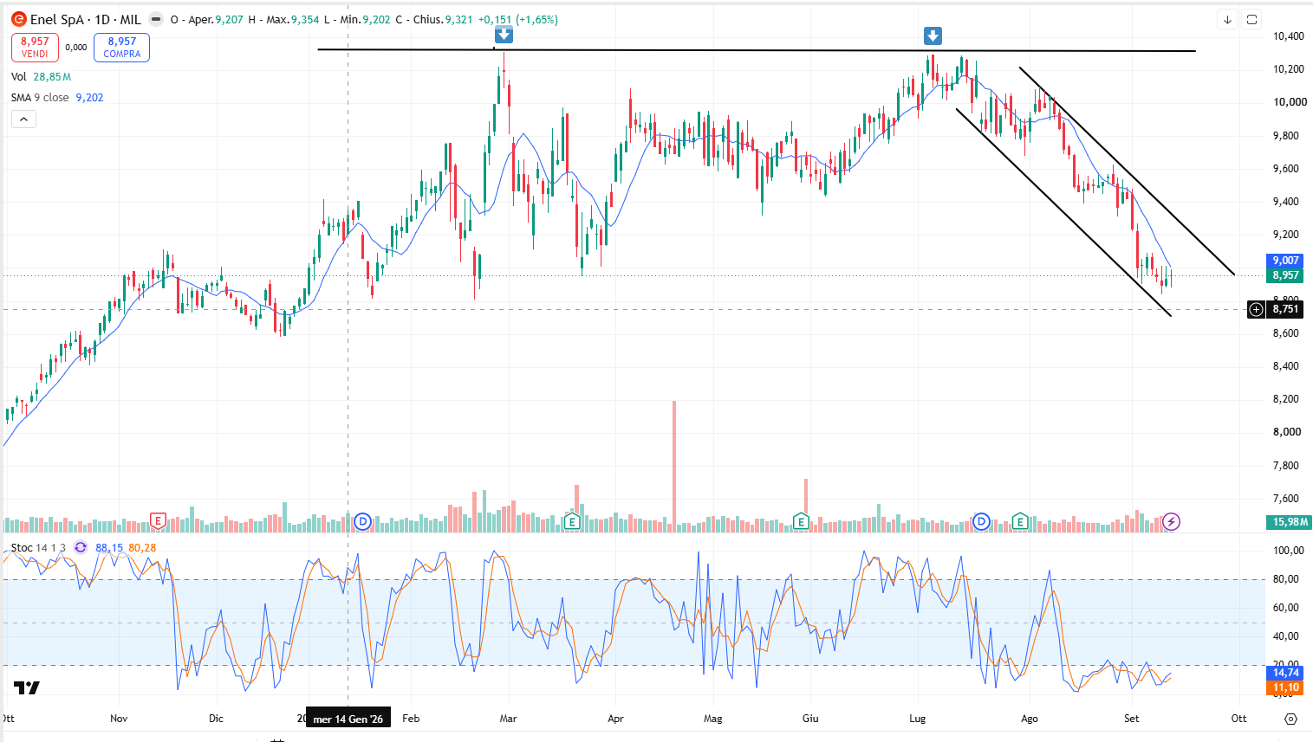Select the blue down-arrow marker above the March peak
Viewport: 1313px width, 742px height.
(504, 35)
